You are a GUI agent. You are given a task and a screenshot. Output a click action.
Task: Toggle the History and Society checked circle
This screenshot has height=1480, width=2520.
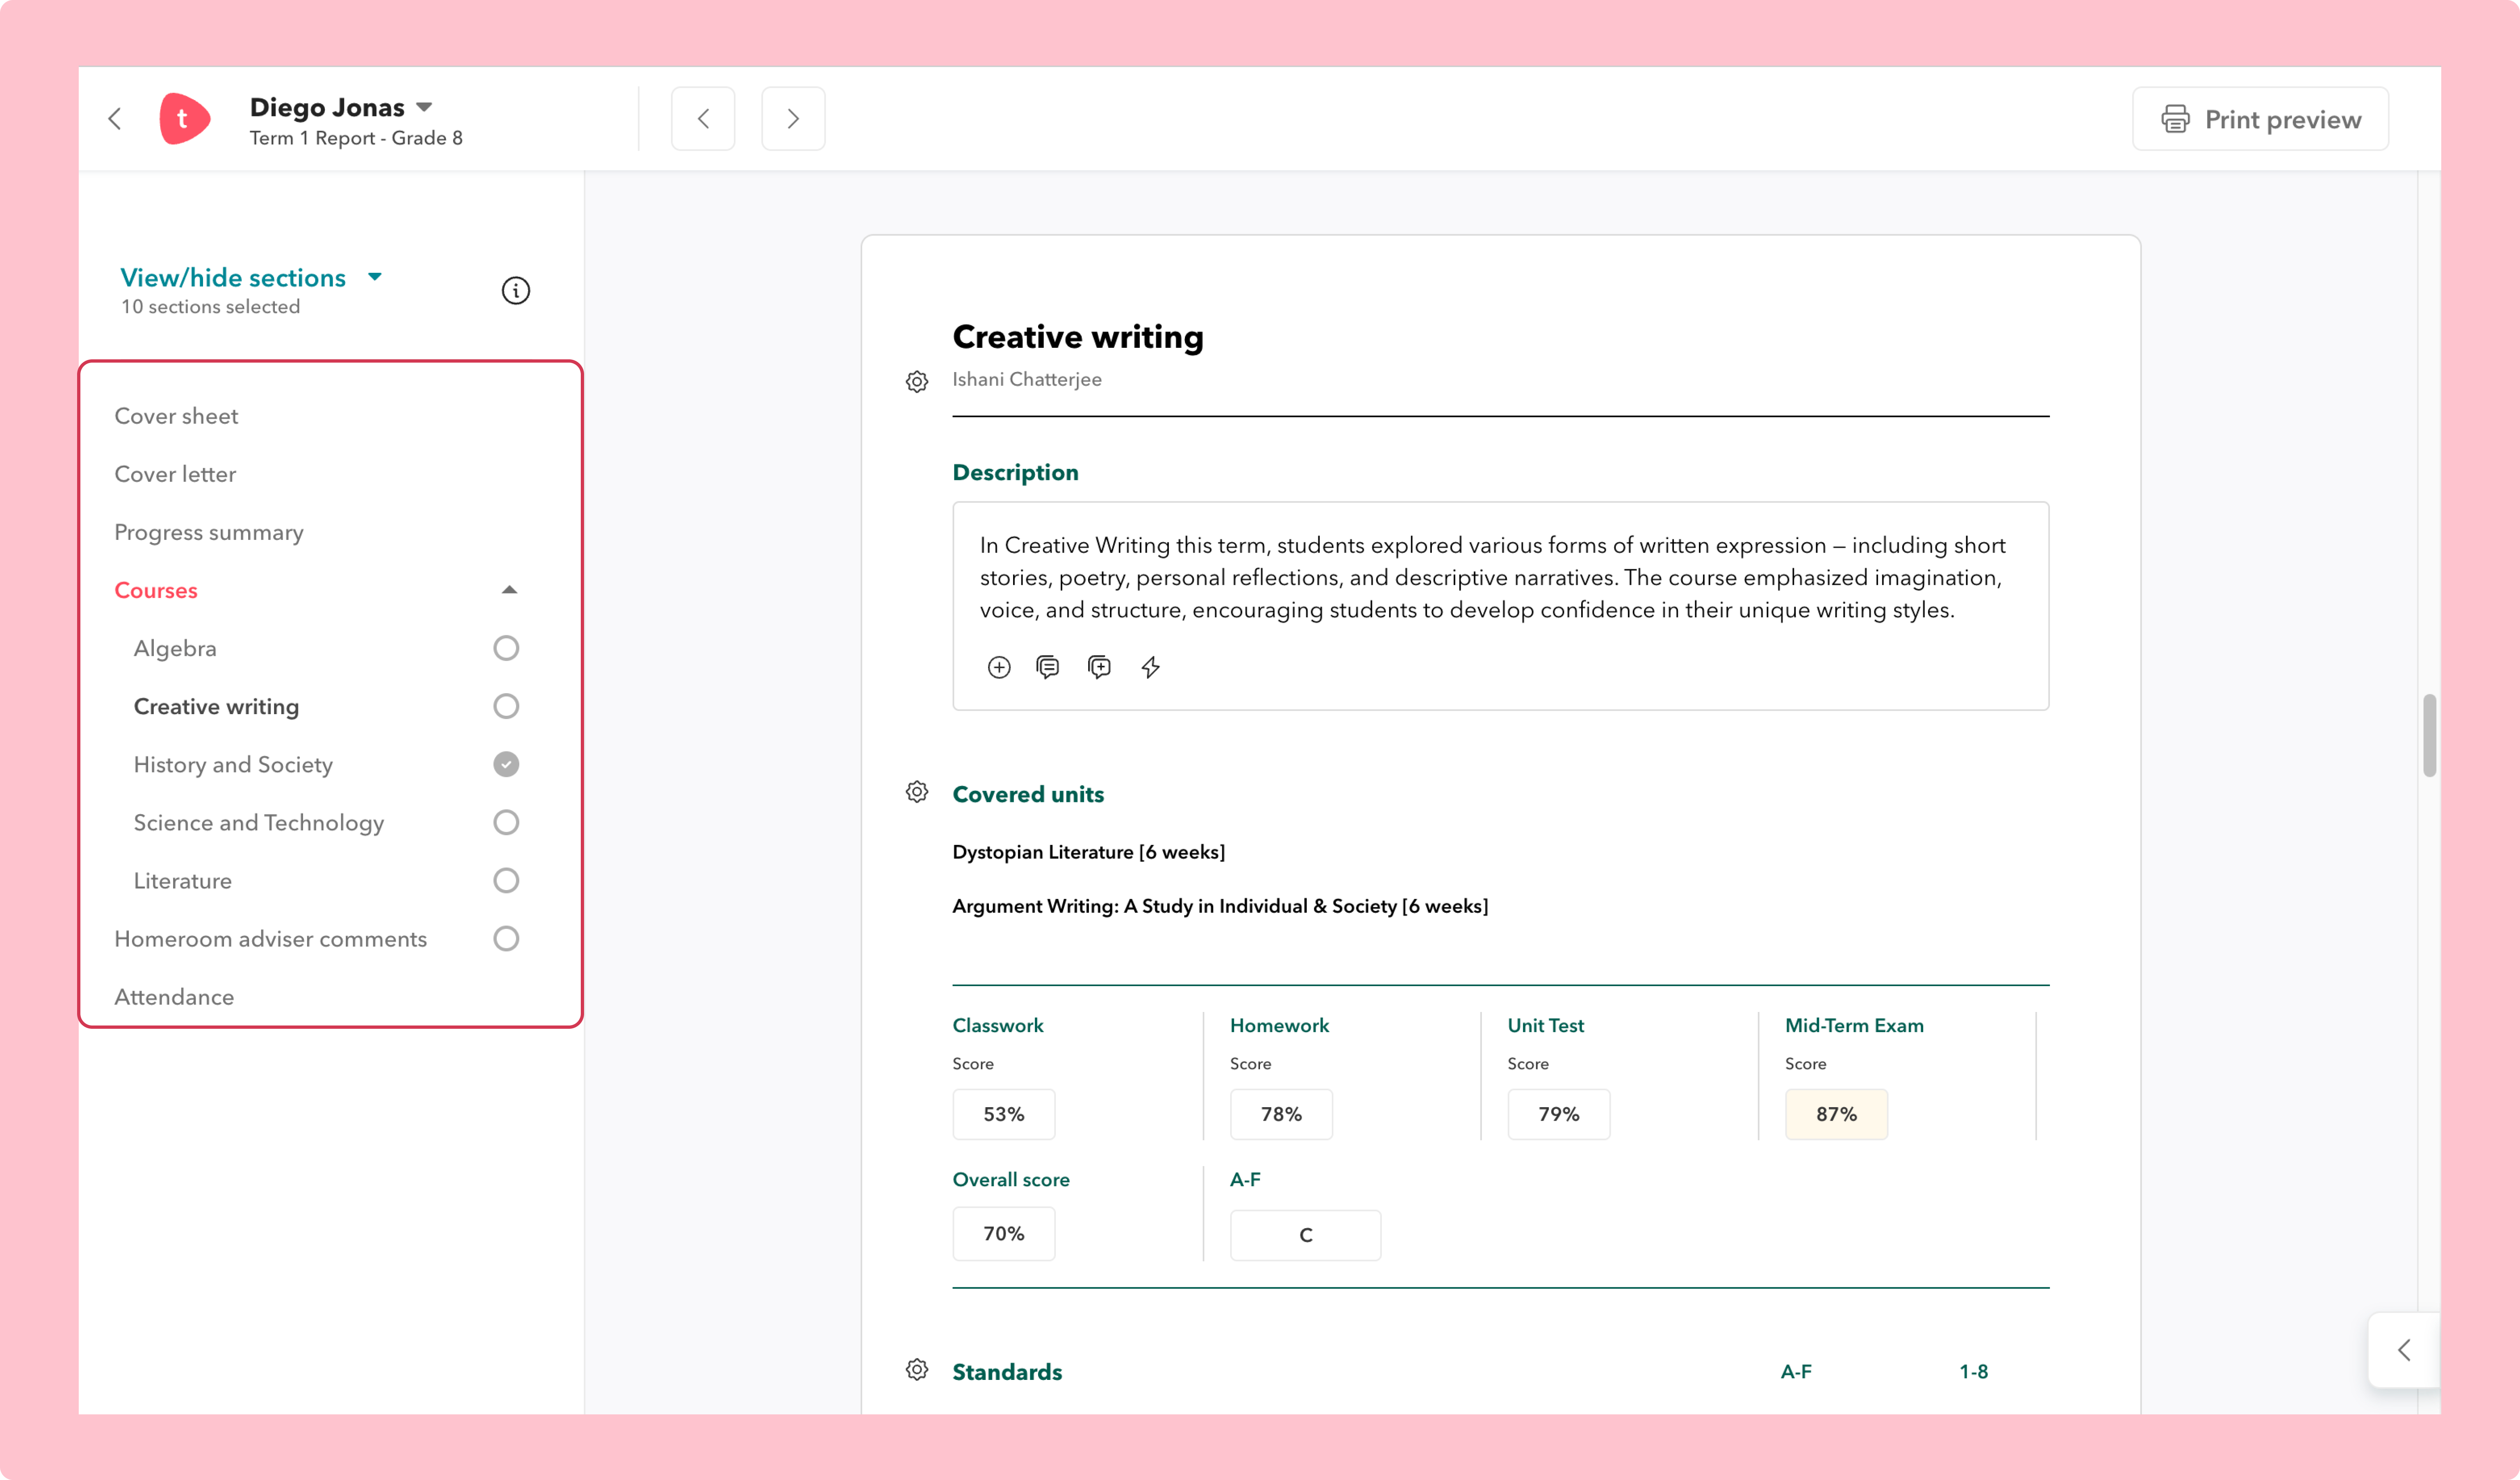tap(506, 764)
